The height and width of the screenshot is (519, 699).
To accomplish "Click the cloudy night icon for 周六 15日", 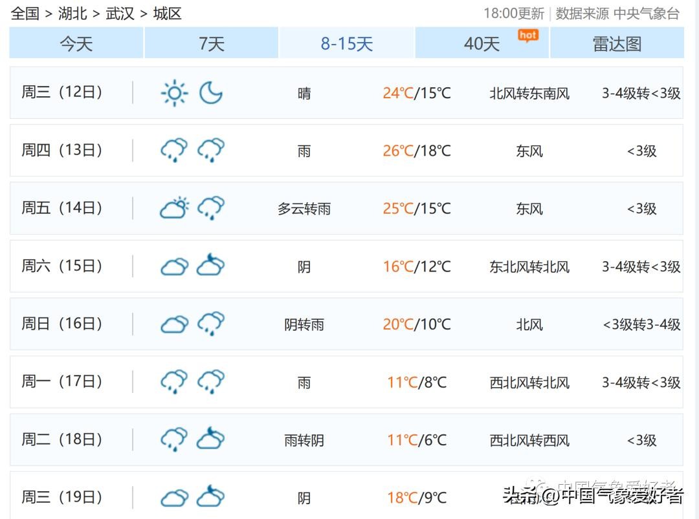I will 210,266.
